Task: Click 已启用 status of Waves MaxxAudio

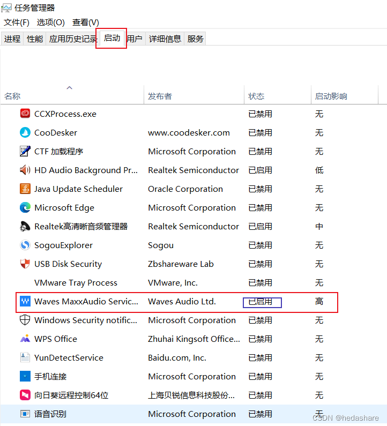Action: click(x=261, y=302)
